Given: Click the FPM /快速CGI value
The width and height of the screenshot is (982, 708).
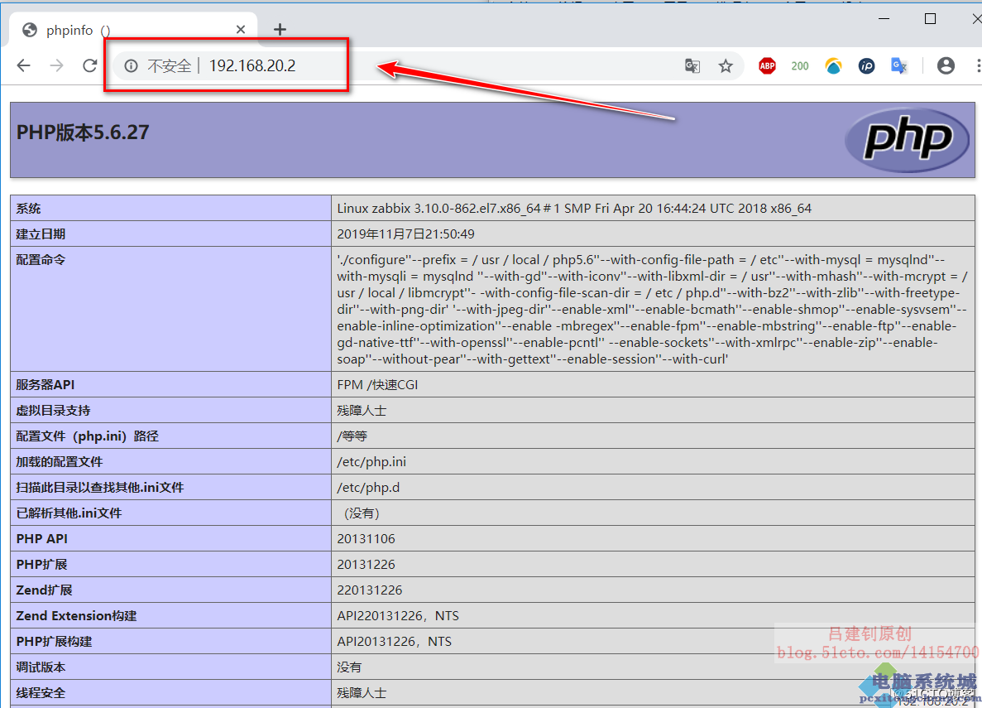Looking at the screenshot, I should 377,384.
